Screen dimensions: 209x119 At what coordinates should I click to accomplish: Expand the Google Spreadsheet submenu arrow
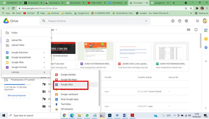(44, 57)
